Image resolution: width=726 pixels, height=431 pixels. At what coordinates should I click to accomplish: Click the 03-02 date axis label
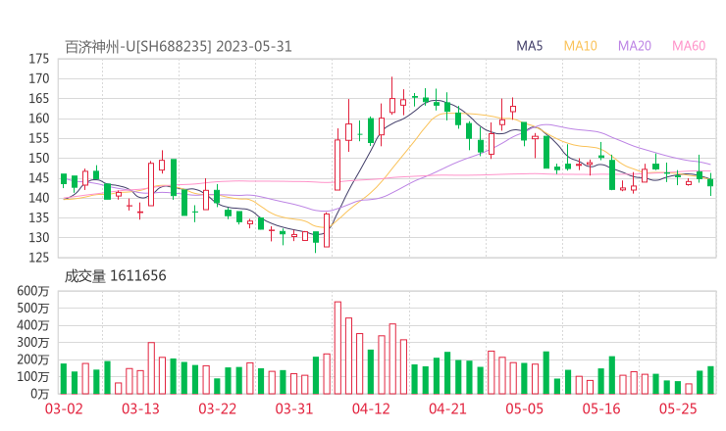coord(64,408)
